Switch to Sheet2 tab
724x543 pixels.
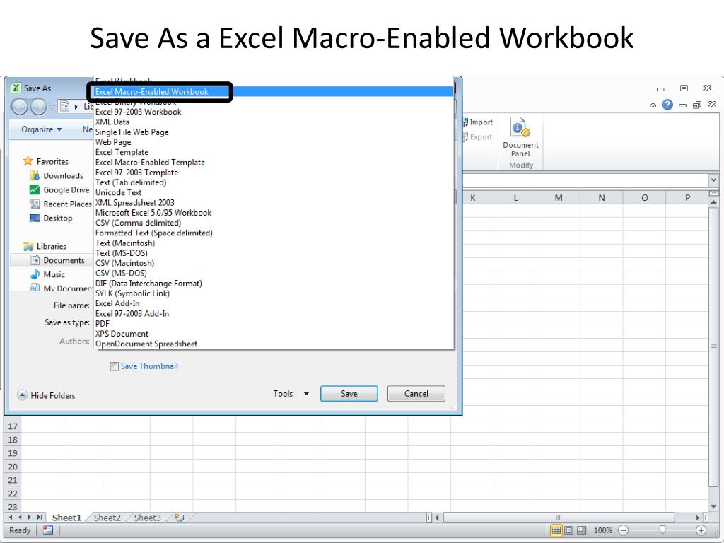[107, 518]
